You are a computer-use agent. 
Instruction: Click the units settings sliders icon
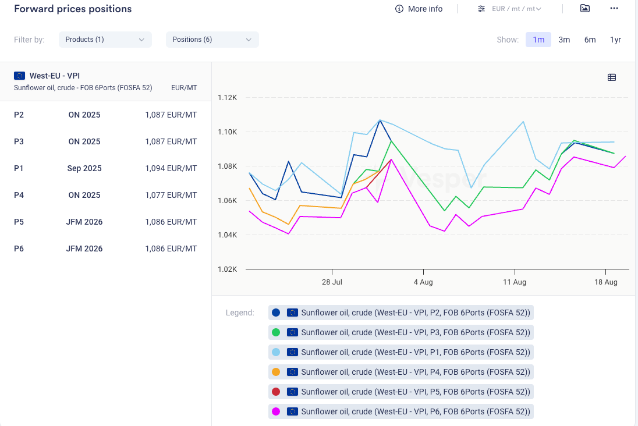481,9
